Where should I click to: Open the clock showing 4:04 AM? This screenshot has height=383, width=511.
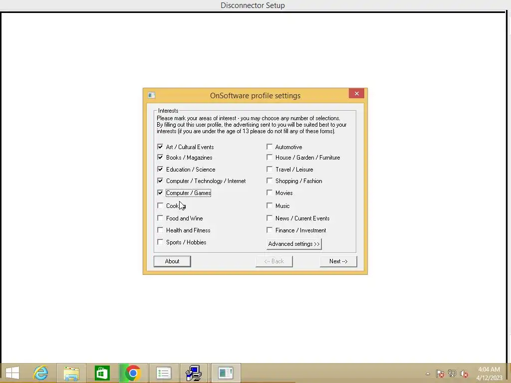tap(489, 374)
